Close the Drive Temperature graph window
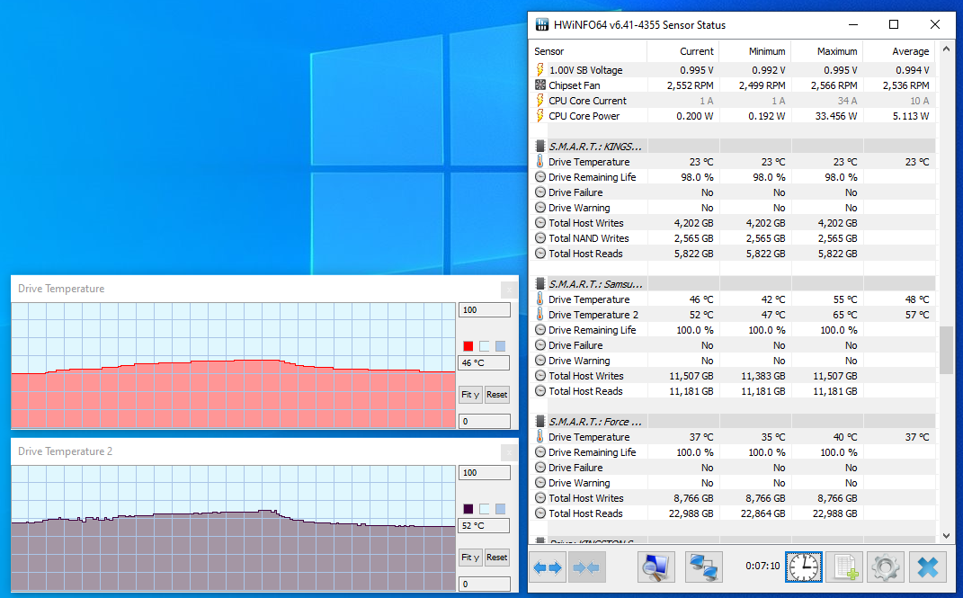The height and width of the screenshot is (598, 963). coord(509,290)
